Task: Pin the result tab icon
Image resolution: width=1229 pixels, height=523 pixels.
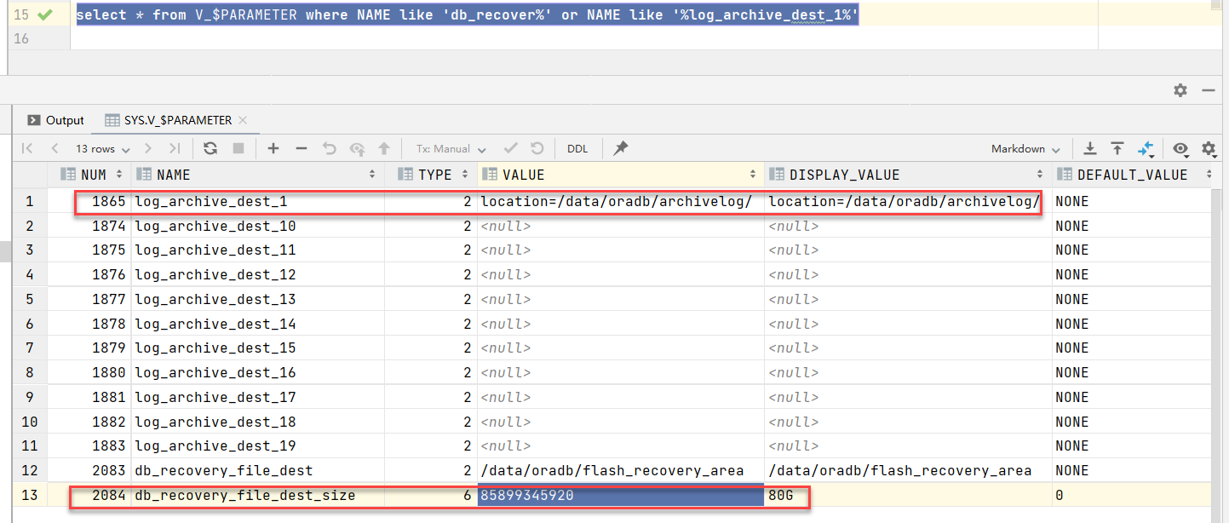Action: tap(621, 148)
